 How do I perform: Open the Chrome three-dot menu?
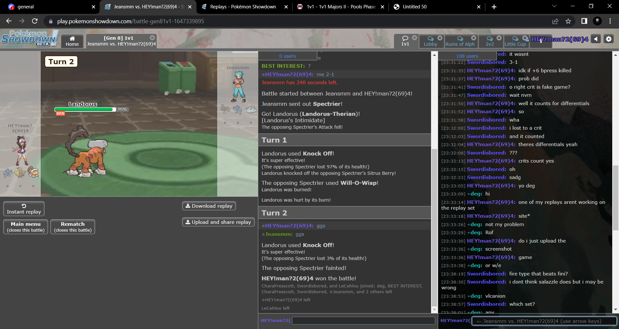click(x=610, y=21)
